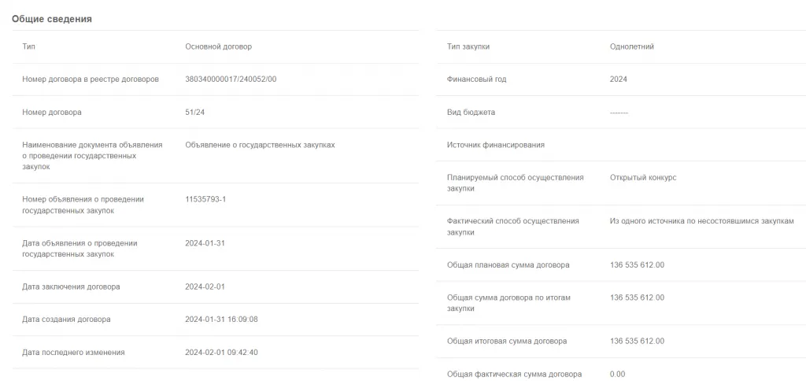This screenshot has width=806, height=381.
Task: Click the contract number value 51/24
Action: [194, 113]
